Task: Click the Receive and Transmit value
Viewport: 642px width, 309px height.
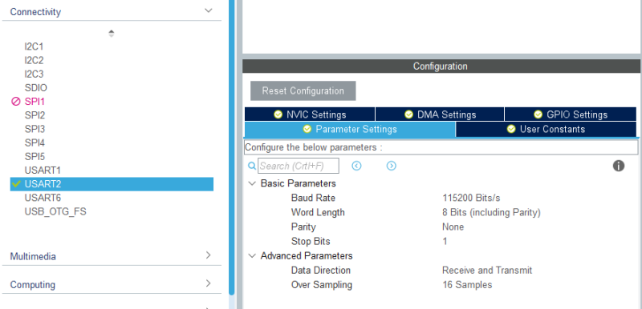Action: pos(487,271)
